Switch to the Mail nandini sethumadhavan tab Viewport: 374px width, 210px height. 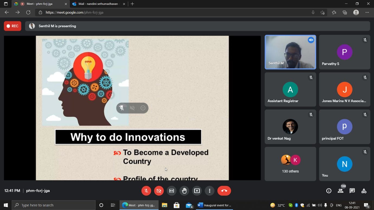pyautogui.click(x=99, y=4)
